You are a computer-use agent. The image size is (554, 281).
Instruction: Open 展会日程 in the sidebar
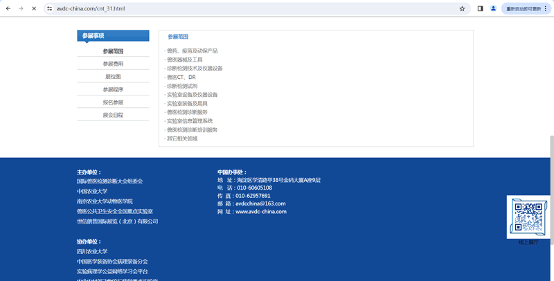tap(113, 115)
